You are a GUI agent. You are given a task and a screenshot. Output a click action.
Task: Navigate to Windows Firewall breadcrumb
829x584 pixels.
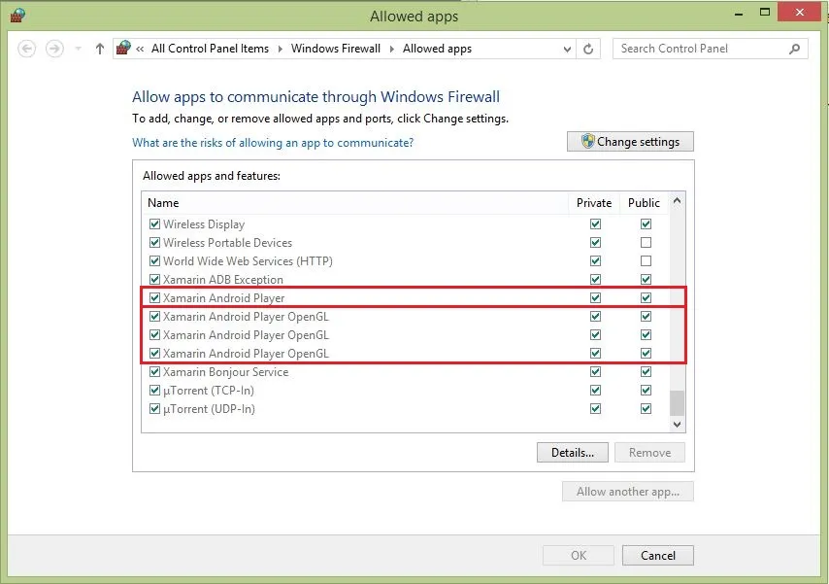[x=336, y=49]
